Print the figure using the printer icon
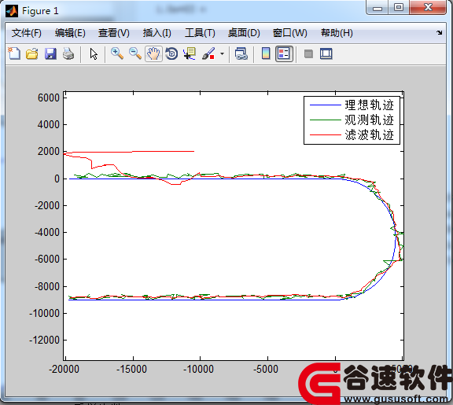This screenshot has width=453, height=405. pyautogui.click(x=68, y=53)
